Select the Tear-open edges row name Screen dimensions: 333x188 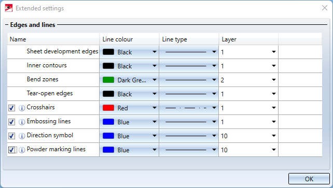50,93
